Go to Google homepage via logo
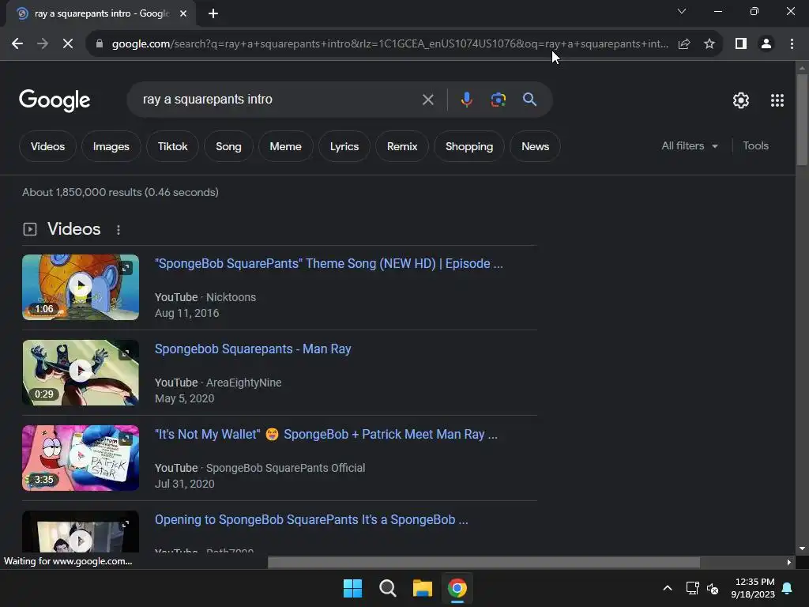This screenshot has width=809, height=607. pos(55,100)
